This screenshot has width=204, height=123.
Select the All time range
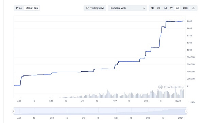177,8
